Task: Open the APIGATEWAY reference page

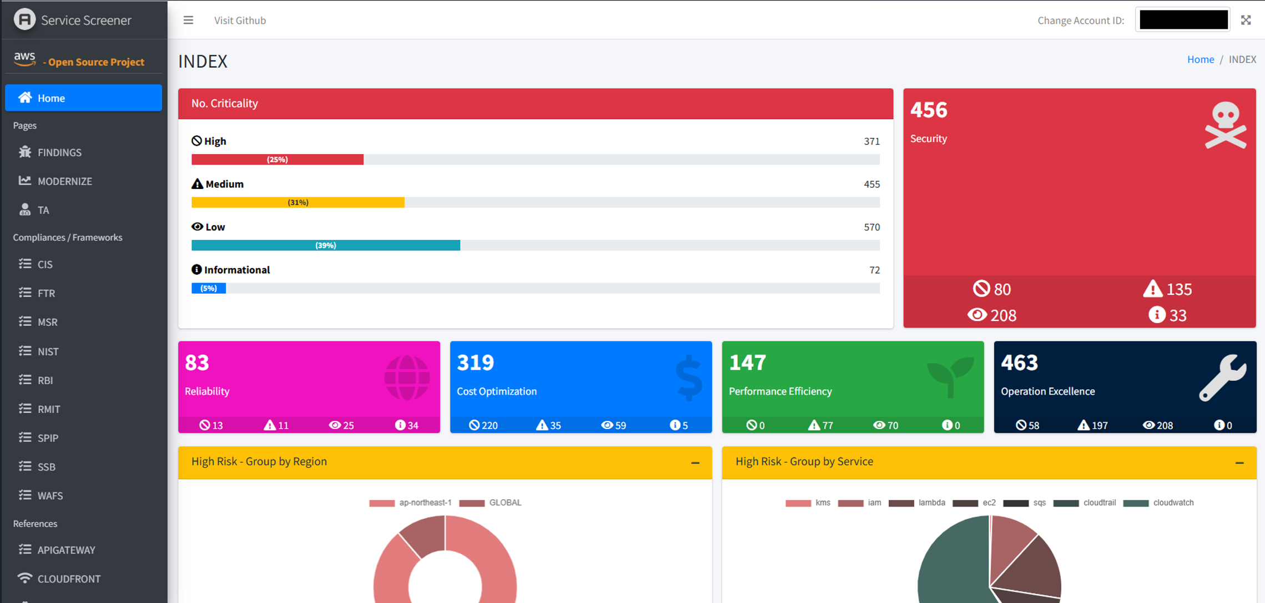Action: pyautogui.click(x=83, y=549)
